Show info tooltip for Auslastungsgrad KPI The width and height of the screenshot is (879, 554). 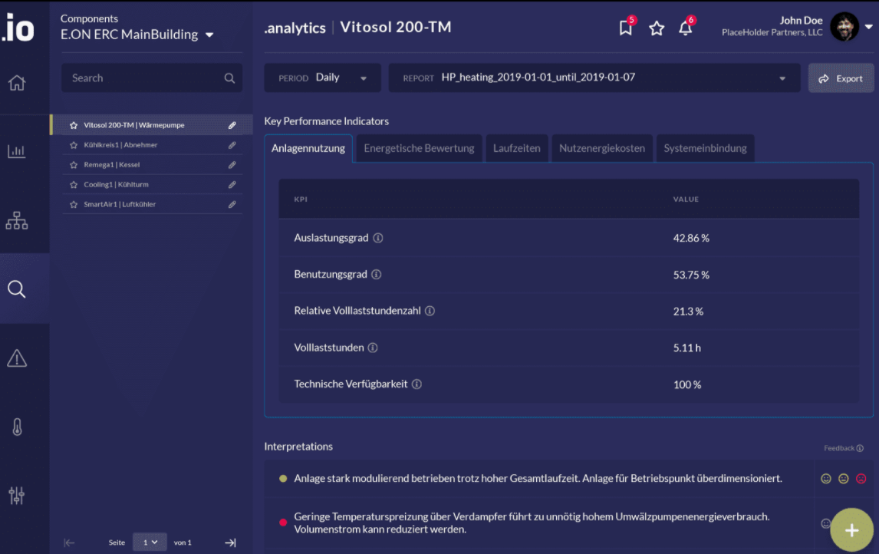377,238
